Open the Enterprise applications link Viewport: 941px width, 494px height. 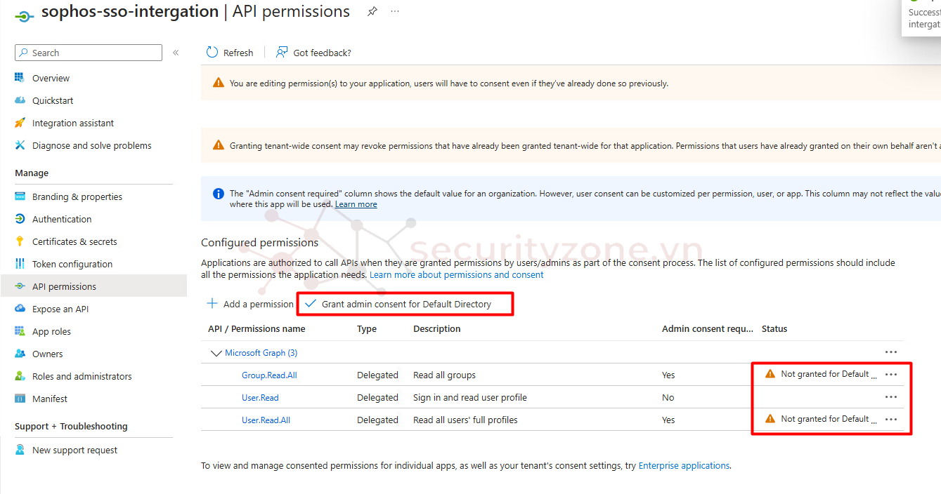click(x=684, y=465)
